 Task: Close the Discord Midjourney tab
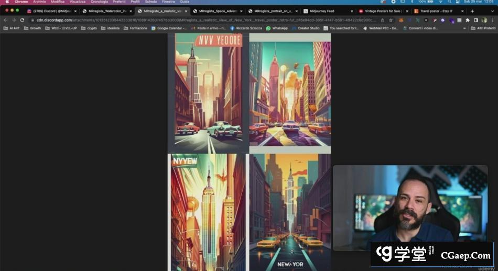tap(75, 11)
